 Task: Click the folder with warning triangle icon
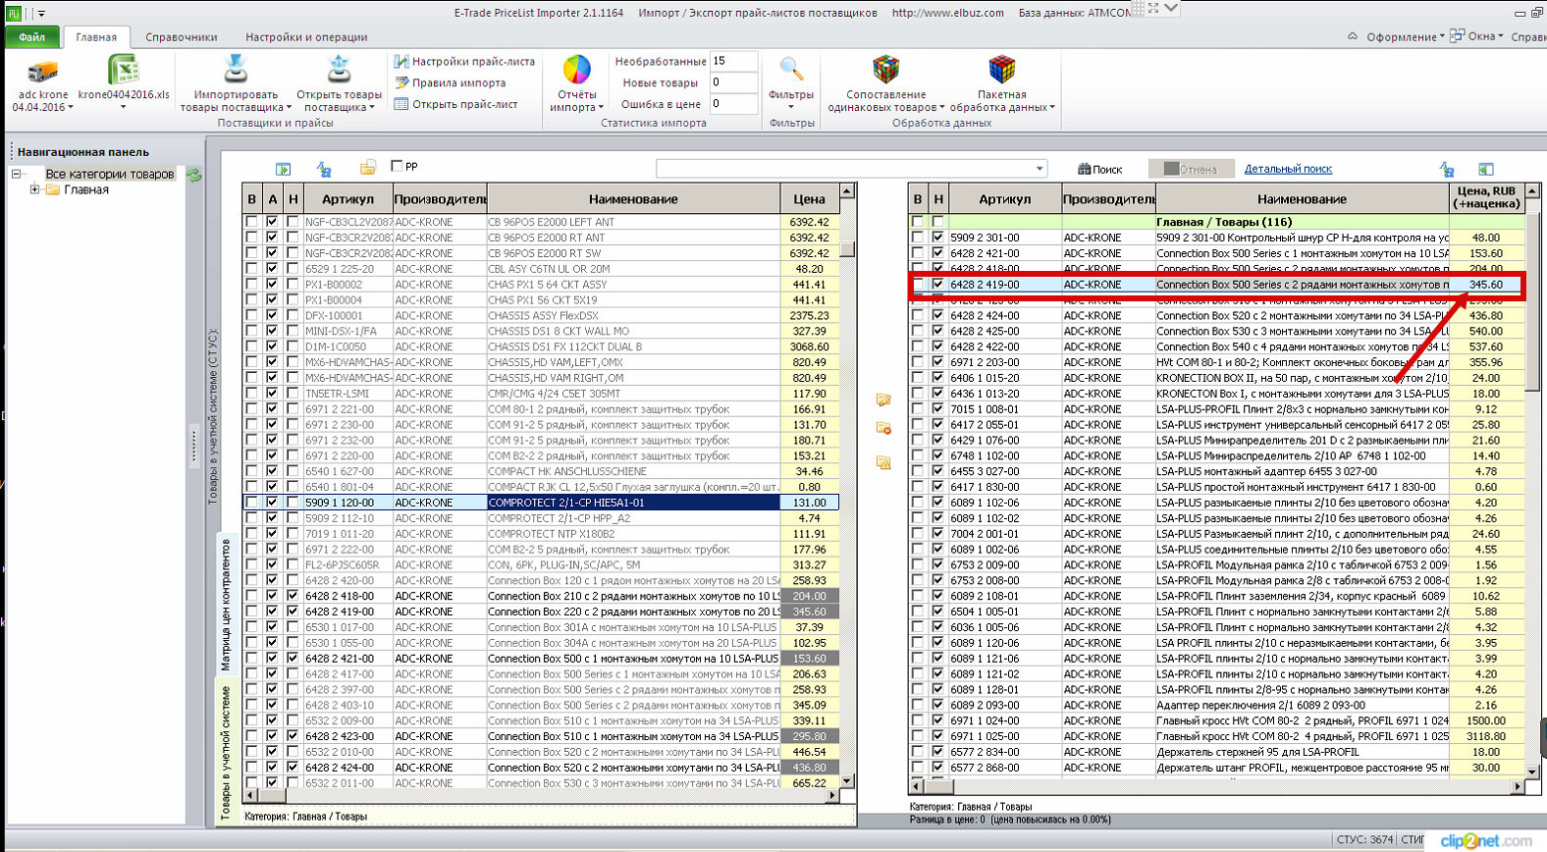[x=883, y=462]
